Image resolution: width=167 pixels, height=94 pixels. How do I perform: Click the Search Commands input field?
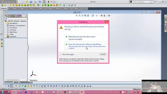tap(141, 2)
